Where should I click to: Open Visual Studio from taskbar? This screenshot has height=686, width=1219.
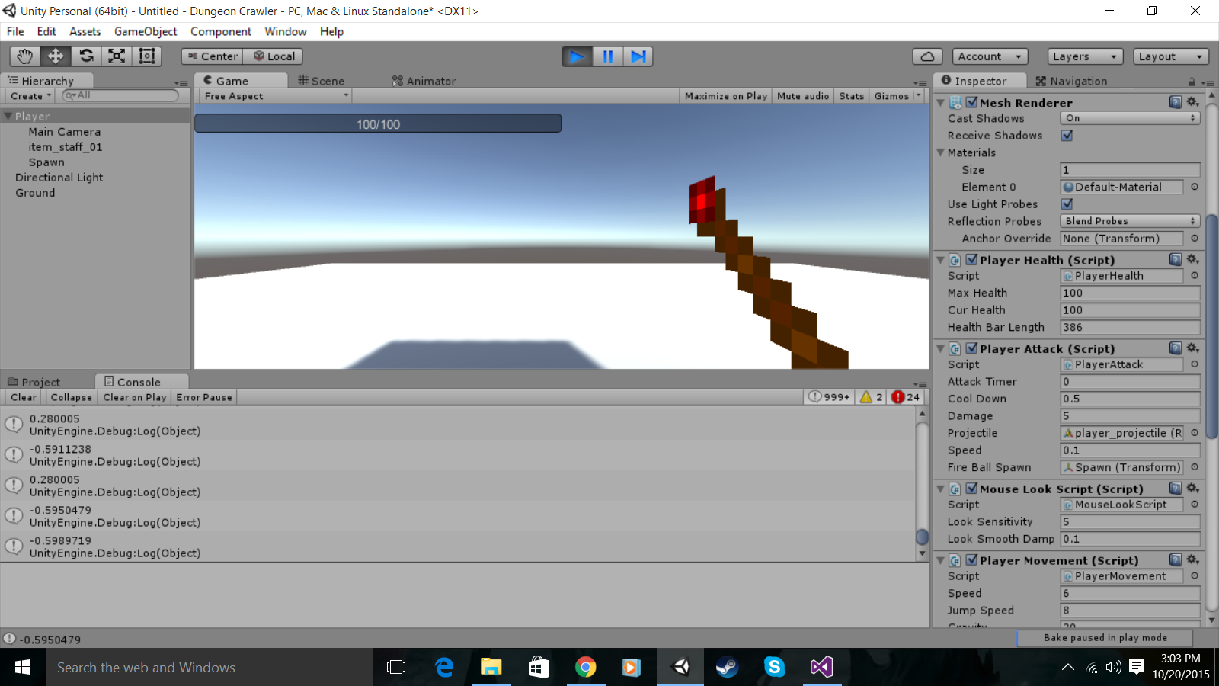[x=821, y=668]
